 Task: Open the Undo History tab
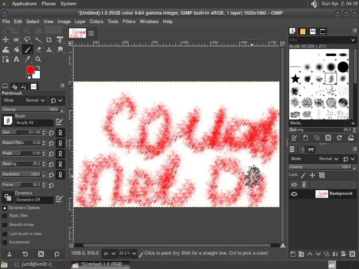[23, 86]
